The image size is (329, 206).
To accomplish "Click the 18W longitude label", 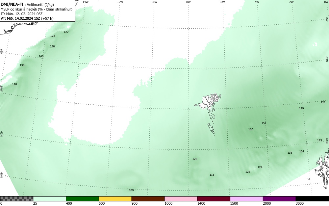I will coord(1,88).
